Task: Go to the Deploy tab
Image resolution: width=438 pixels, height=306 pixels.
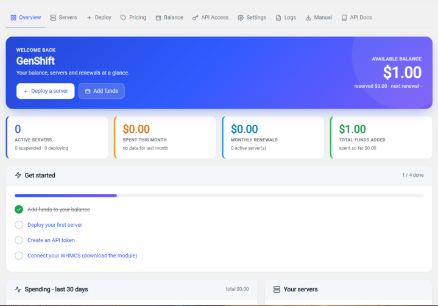Action: [99, 18]
